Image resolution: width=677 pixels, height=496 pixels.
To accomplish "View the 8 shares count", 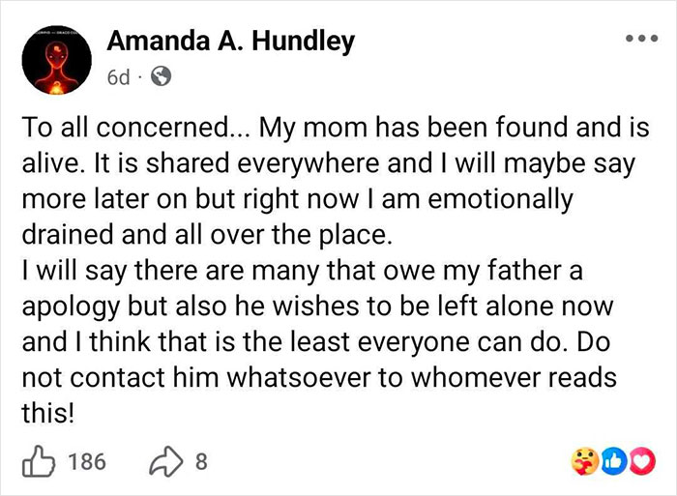I will (x=201, y=461).
